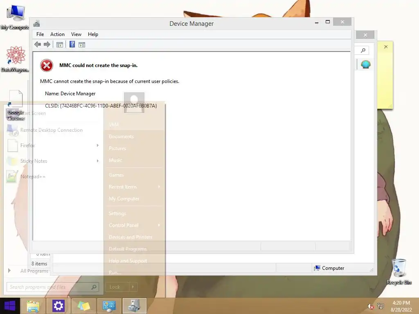Open the File menu in Device Manager
419x314 pixels.
coord(40,34)
